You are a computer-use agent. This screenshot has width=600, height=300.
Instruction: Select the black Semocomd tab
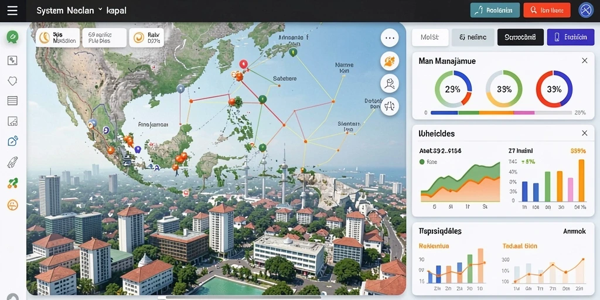[520, 37]
